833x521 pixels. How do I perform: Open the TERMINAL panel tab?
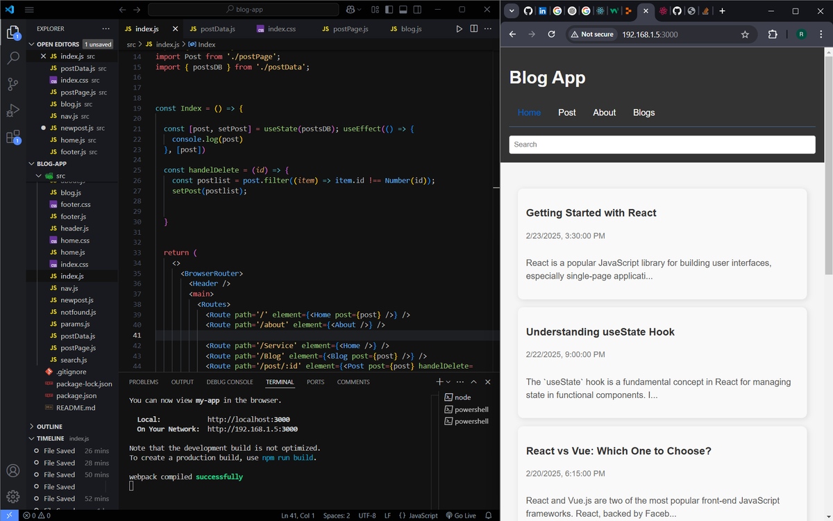[280, 381]
